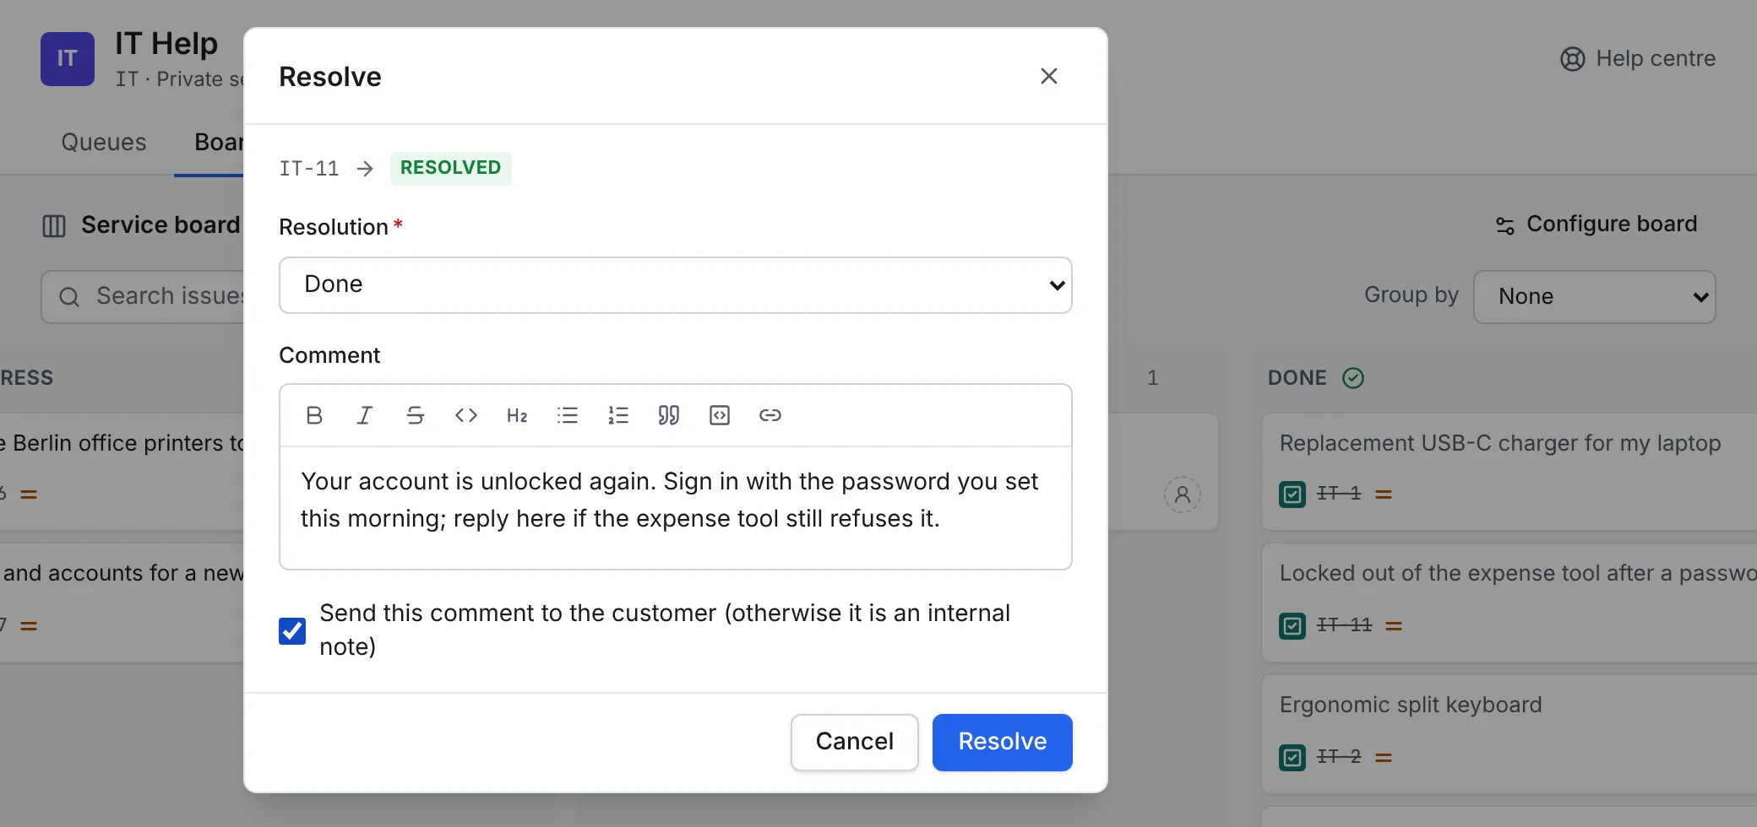This screenshot has height=827, width=1757.
Task: Click the Service board heading
Action: click(x=160, y=225)
